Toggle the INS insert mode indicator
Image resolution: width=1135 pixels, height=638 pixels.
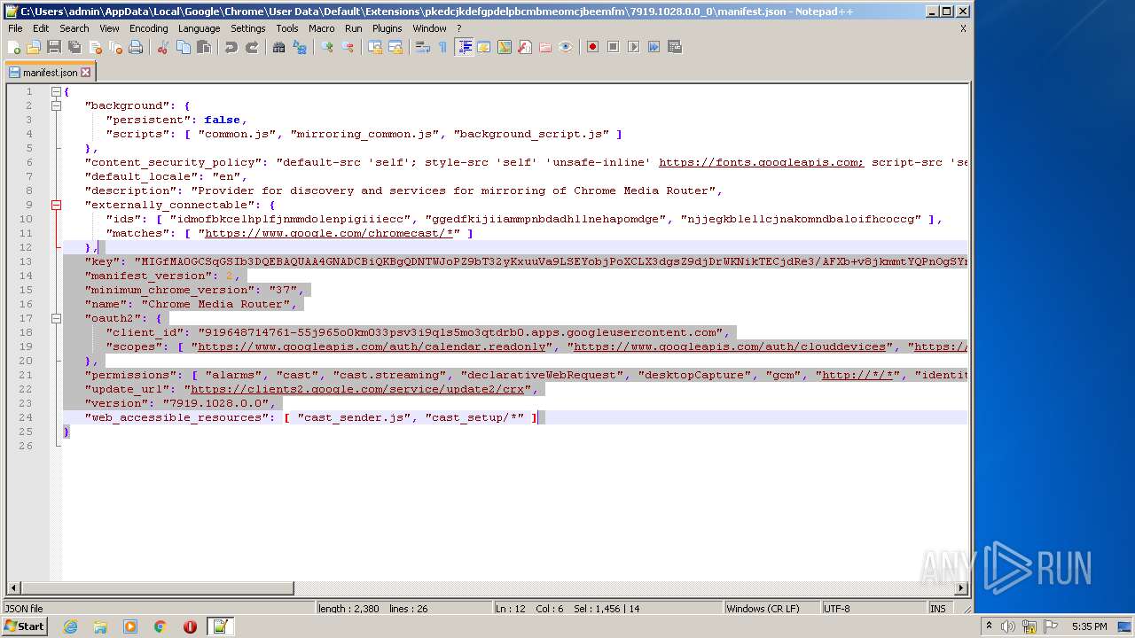938,609
